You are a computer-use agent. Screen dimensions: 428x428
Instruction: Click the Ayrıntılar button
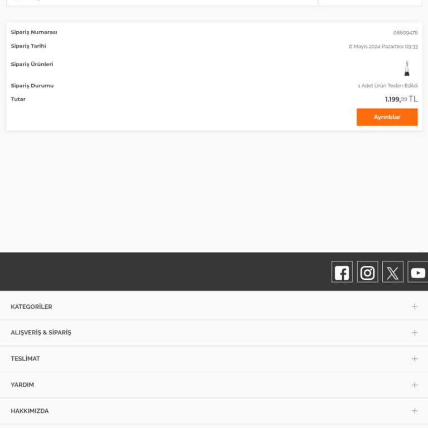click(387, 117)
